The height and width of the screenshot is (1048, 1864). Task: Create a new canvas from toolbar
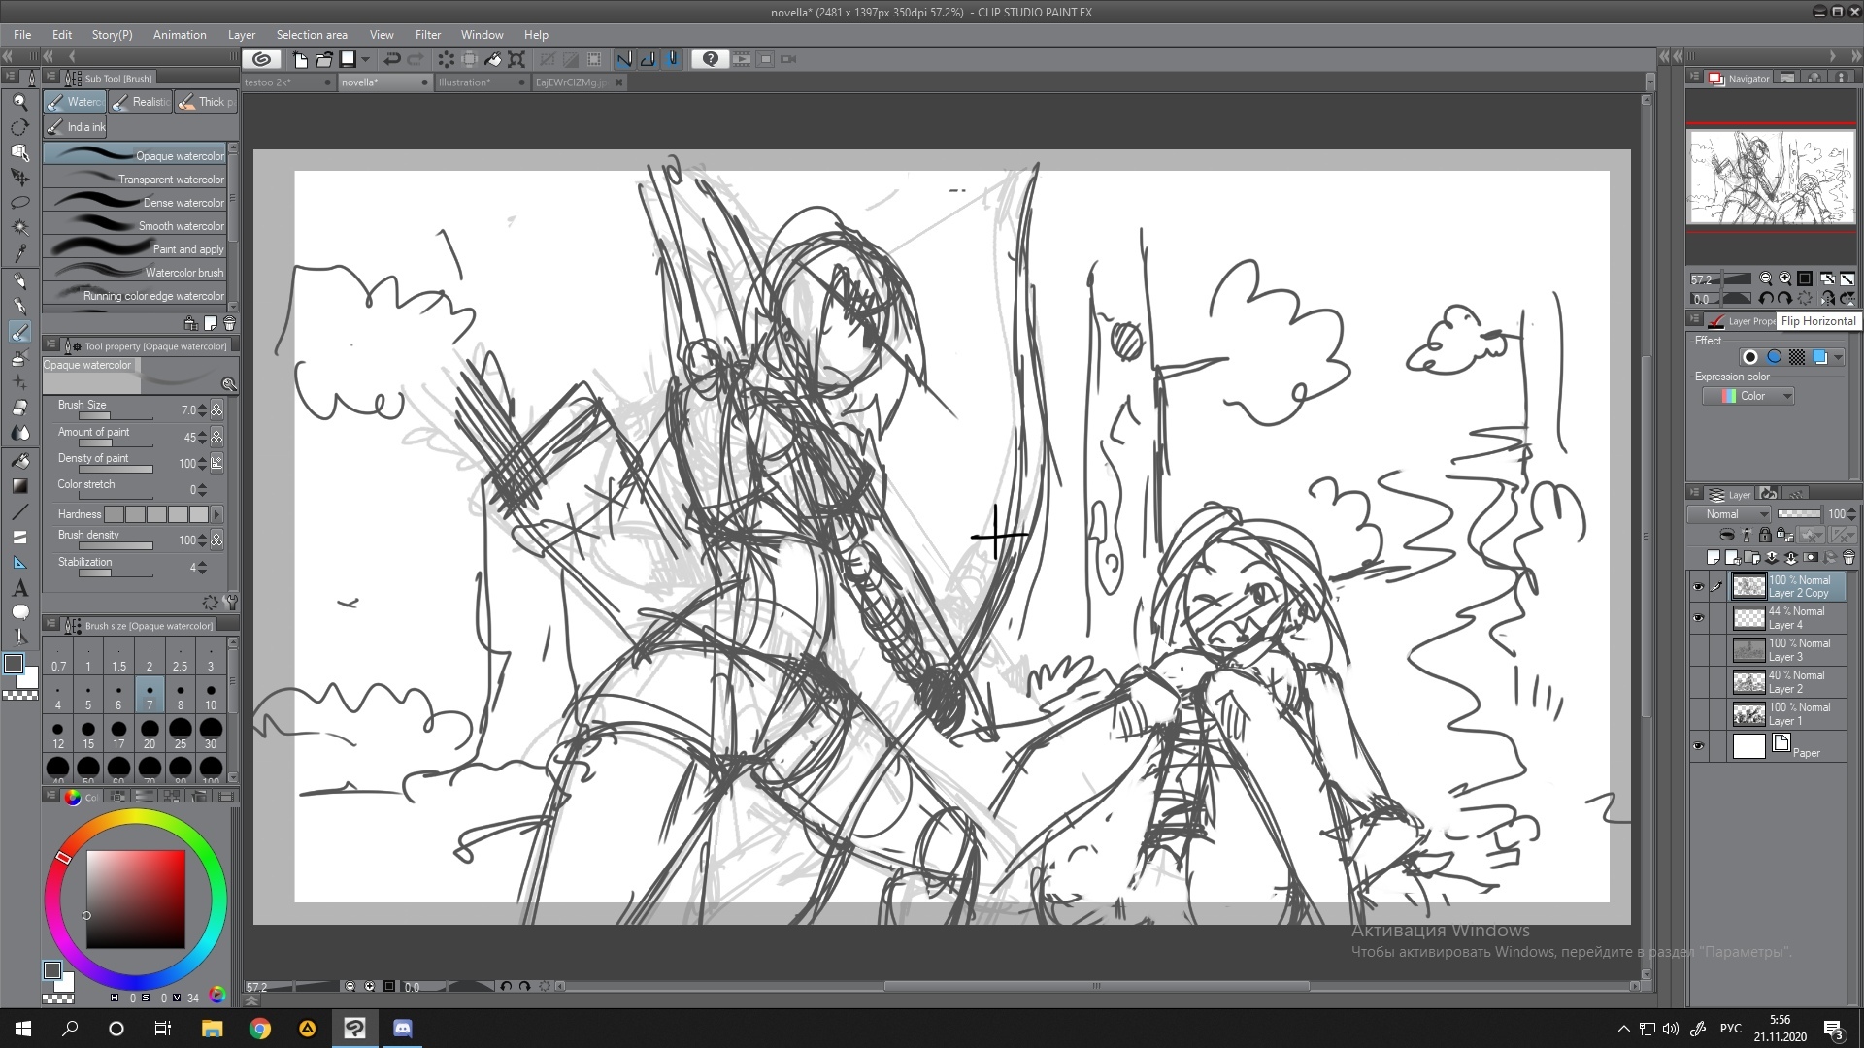(x=300, y=59)
